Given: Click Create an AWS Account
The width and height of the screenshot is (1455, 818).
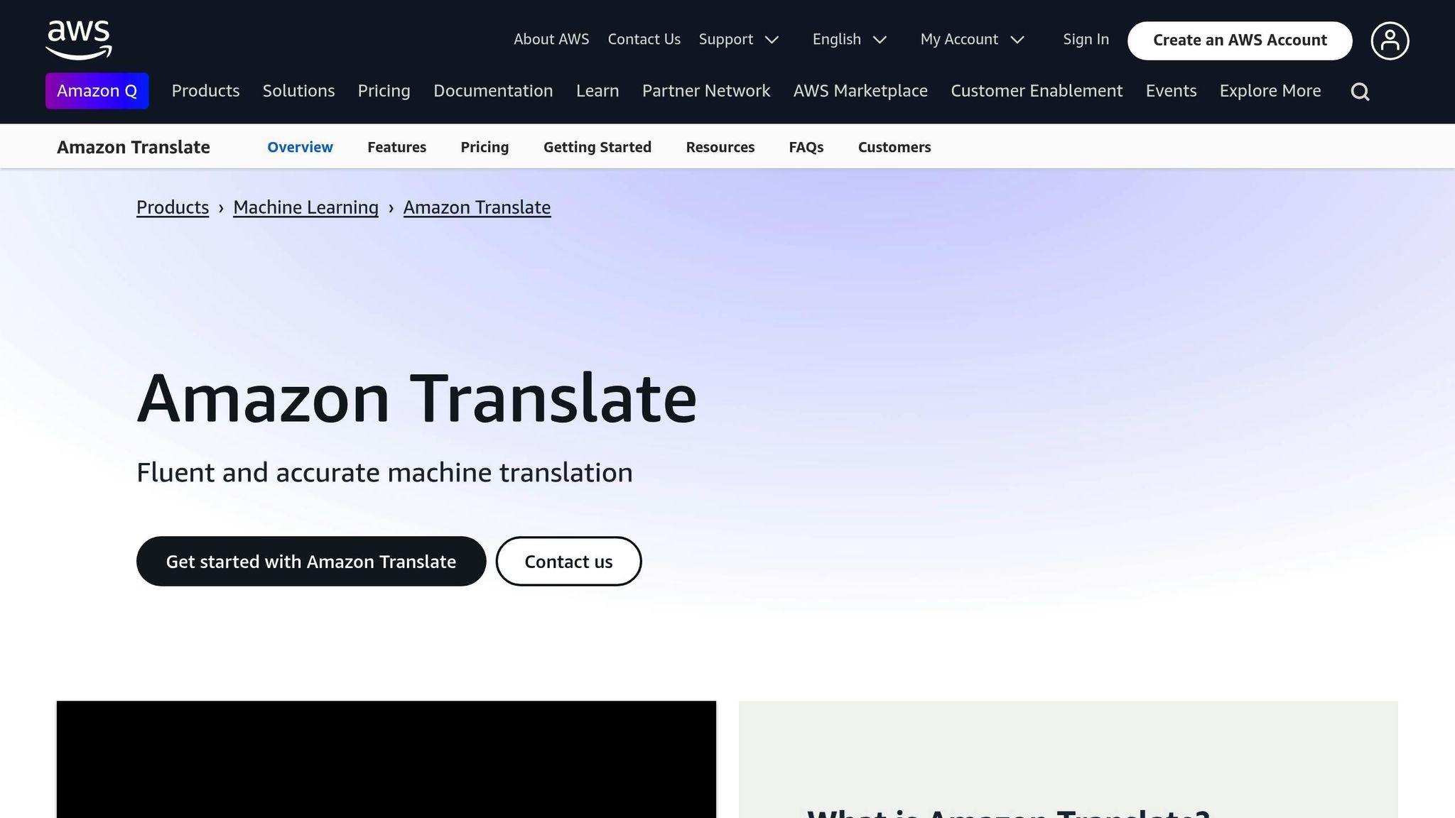Looking at the screenshot, I should [x=1239, y=40].
